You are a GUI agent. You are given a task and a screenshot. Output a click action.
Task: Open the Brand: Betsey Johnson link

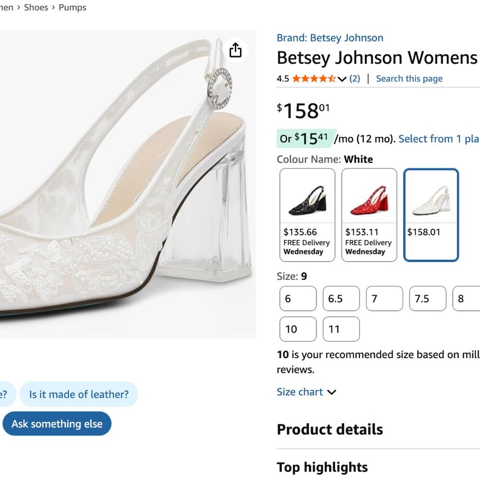[x=330, y=37]
